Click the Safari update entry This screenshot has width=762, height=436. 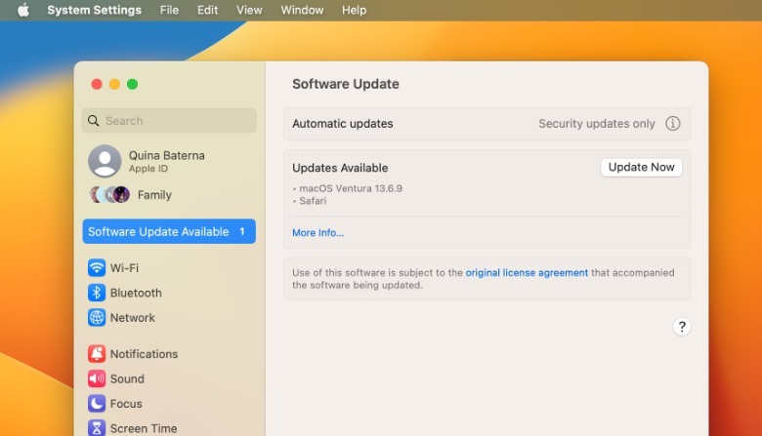point(313,201)
